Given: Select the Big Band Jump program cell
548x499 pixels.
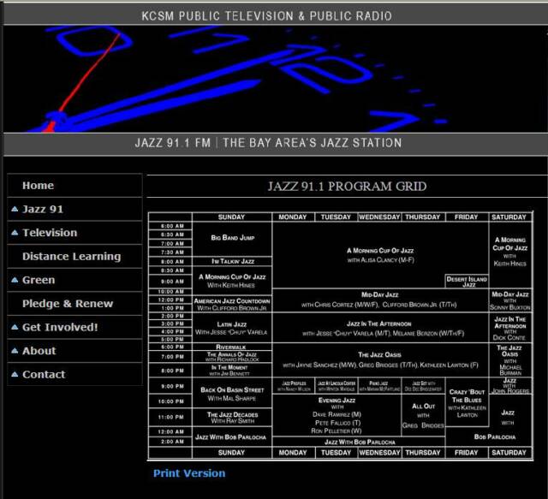Looking at the screenshot, I should [232, 239].
